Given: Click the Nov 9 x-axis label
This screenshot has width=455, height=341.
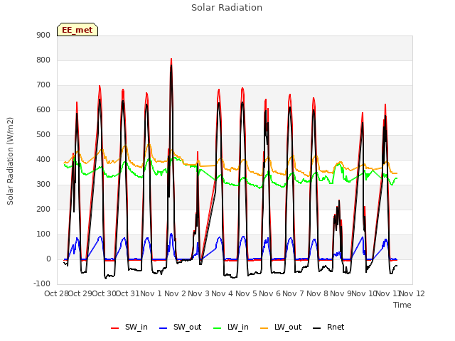Looking at the screenshot, I should click(x=340, y=293).
